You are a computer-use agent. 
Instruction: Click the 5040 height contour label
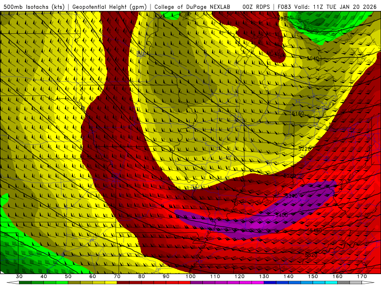312,58
